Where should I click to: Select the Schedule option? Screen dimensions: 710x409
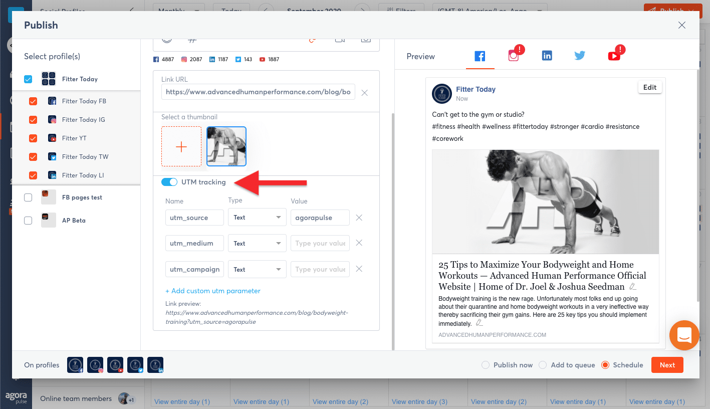click(605, 365)
